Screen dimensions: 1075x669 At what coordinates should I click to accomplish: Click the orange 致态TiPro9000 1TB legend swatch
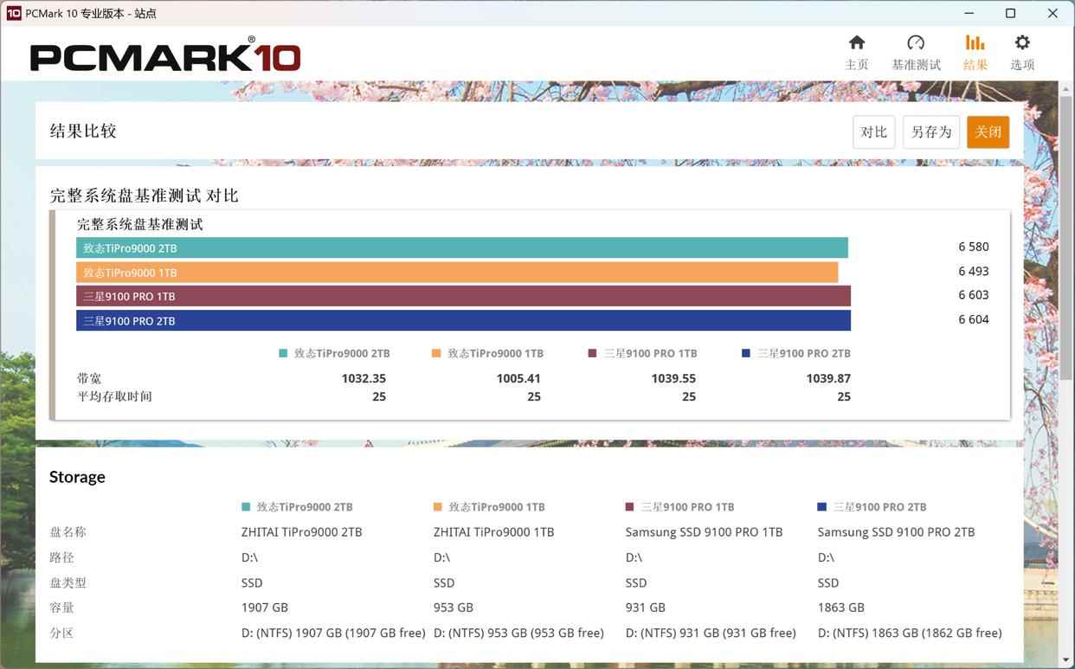(x=437, y=353)
